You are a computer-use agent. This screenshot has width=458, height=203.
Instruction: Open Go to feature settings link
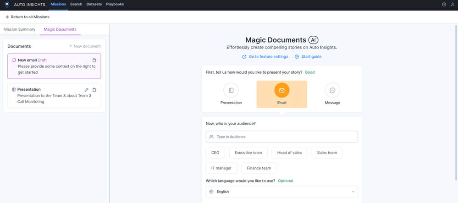pos(269,57)
